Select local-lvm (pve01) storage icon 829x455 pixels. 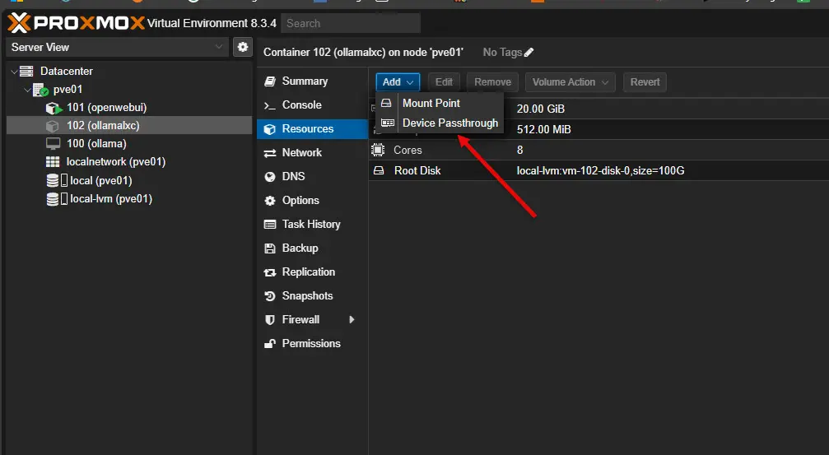[x=57, y=199]
